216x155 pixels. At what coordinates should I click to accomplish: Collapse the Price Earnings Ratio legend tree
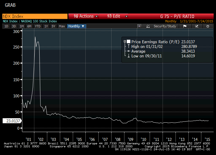(x=125, y=42)
